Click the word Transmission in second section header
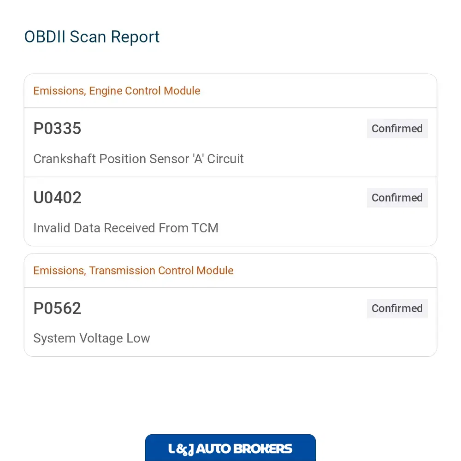This screenshot has height=461, width=461. pyautogui.click(x=122, y=271)
